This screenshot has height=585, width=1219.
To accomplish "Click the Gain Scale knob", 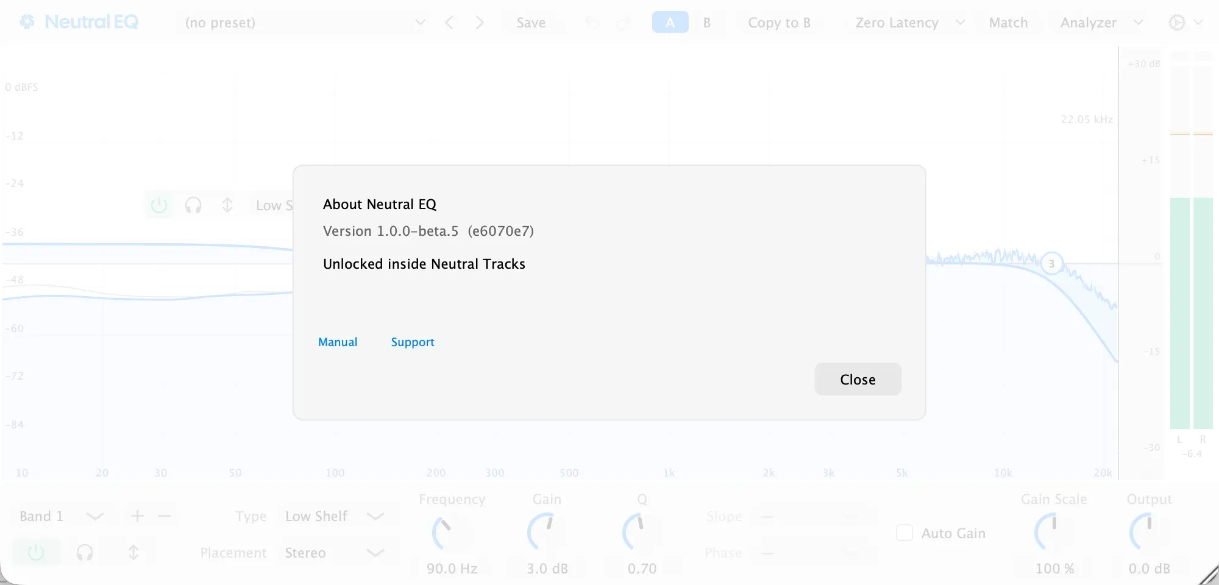I will pos(1054,533).
